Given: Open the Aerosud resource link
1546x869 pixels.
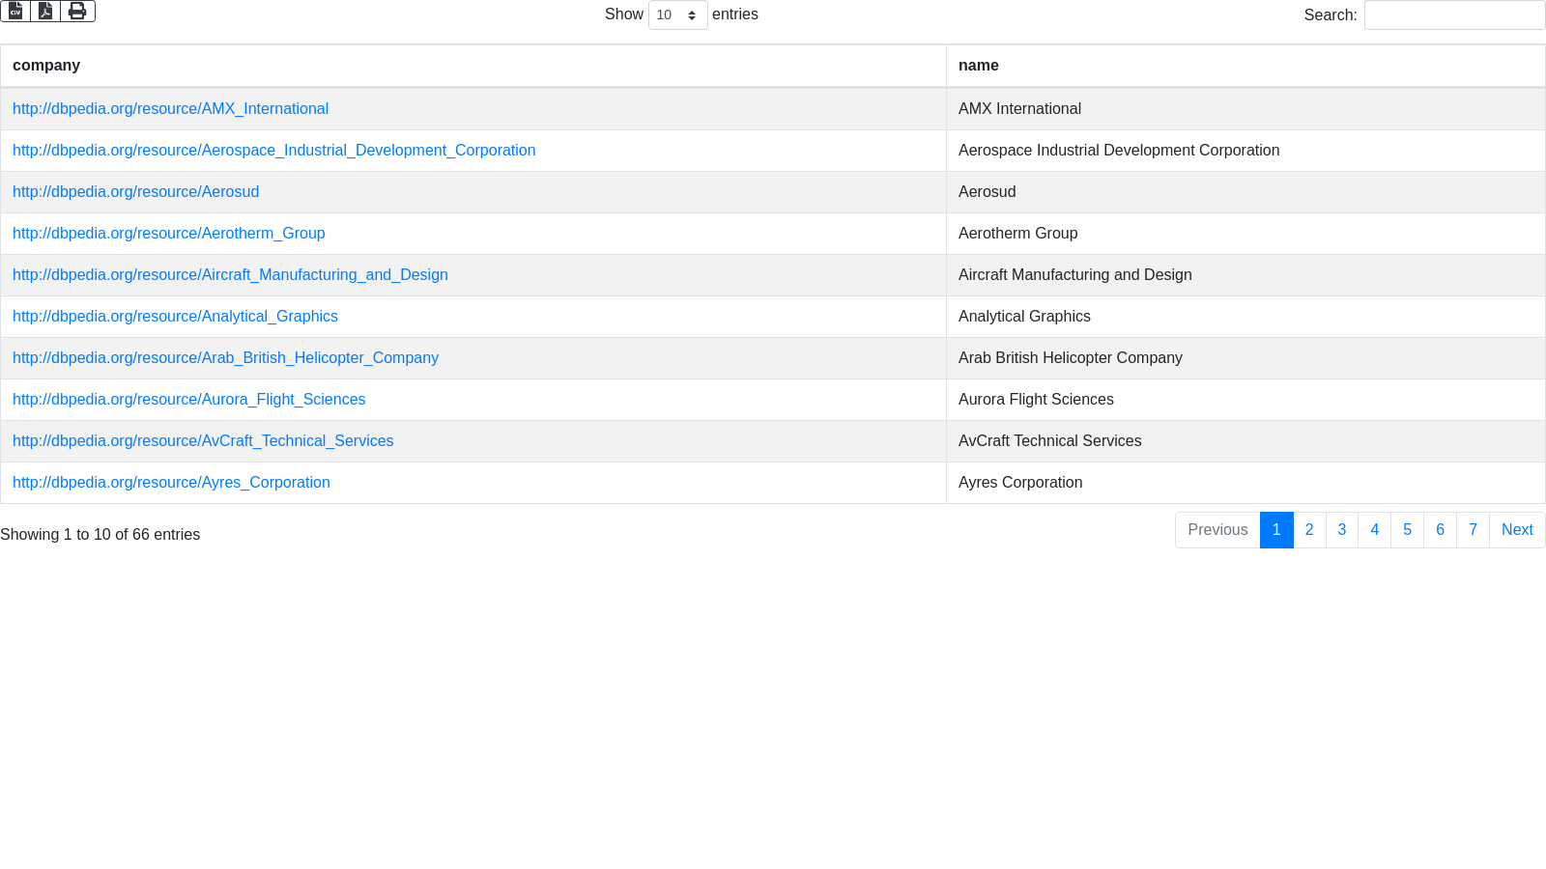Looking at the screenshot, I should point(135,192).
